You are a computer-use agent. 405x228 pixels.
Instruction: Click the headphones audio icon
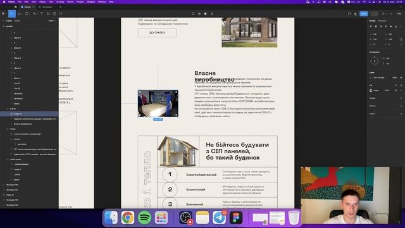coord(349,14)
